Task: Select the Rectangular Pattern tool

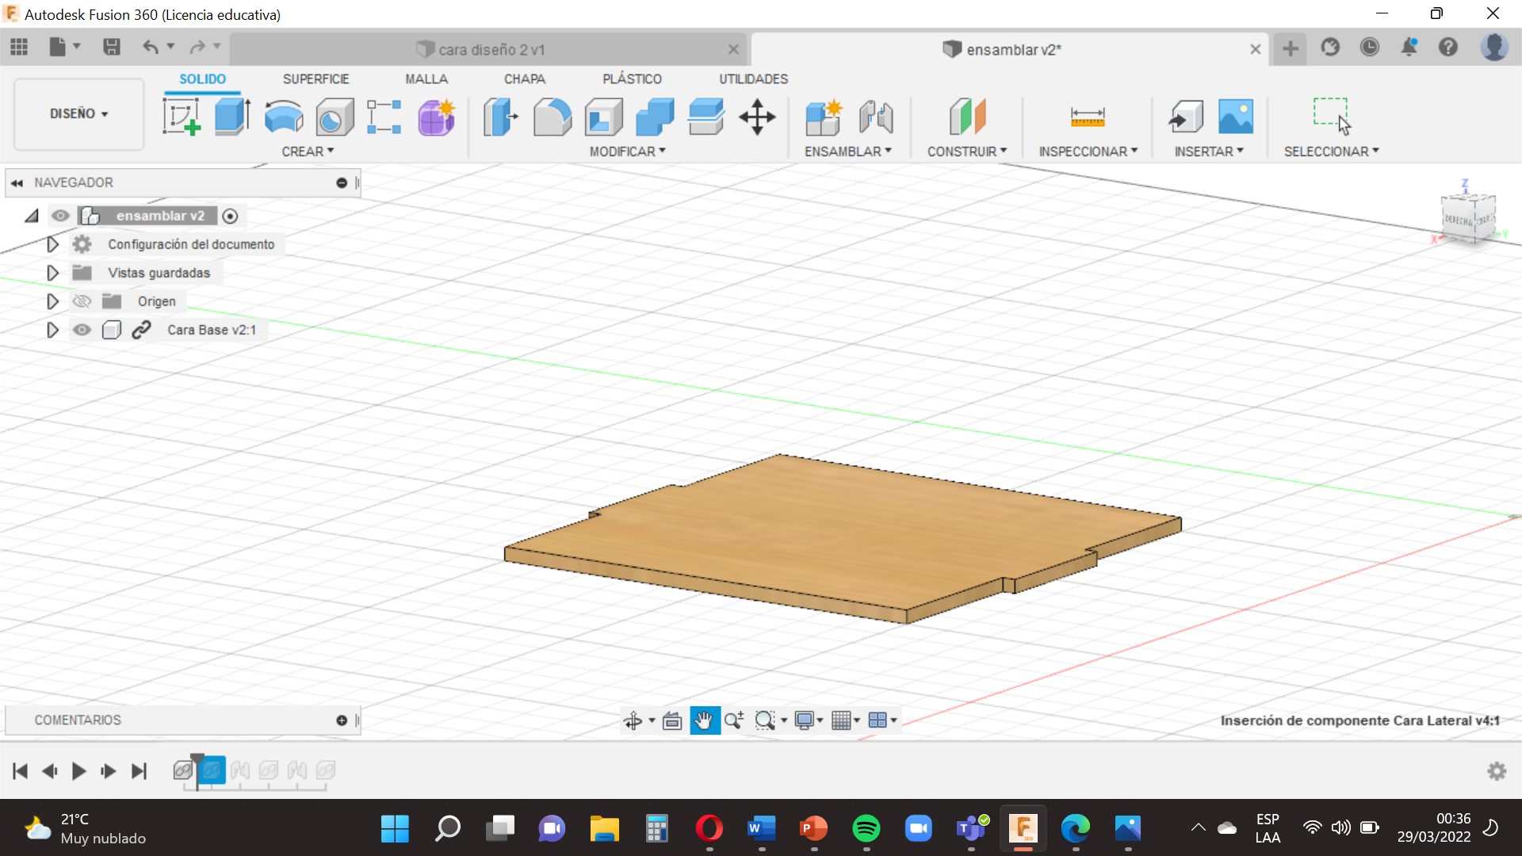Action: [x=384, y=117]
